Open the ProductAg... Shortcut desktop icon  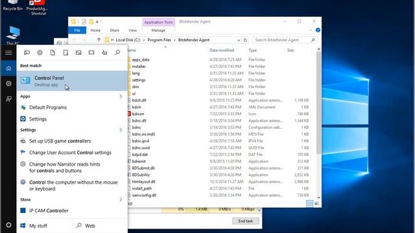tap(37, 8)
